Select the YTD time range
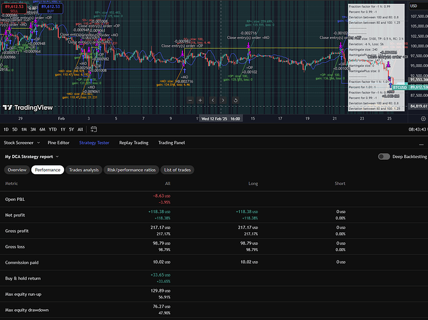 tap(52, 129)
